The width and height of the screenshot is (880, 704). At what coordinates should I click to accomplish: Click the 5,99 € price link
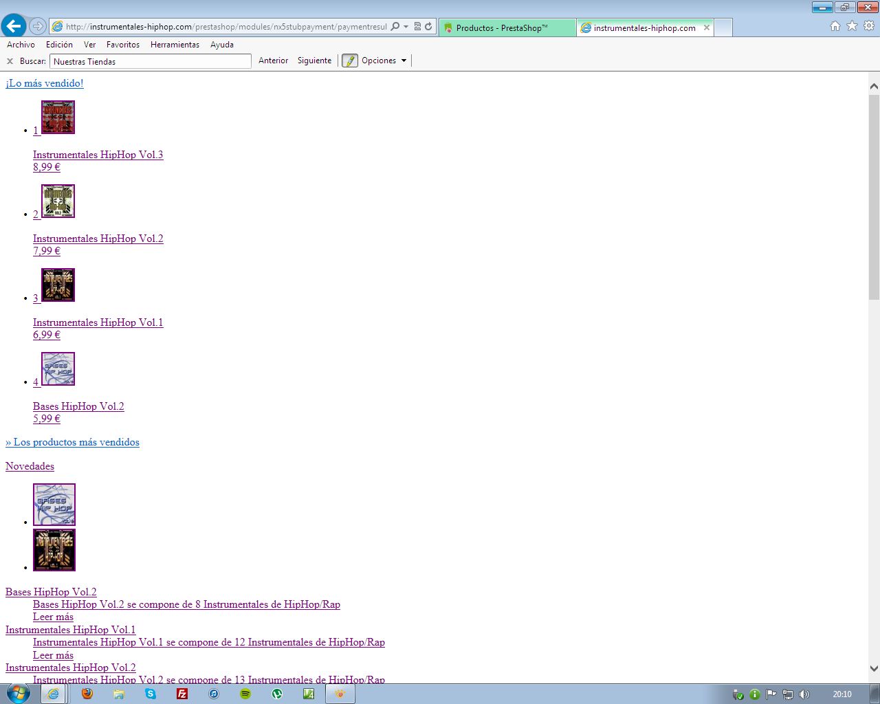coord(47,419)
